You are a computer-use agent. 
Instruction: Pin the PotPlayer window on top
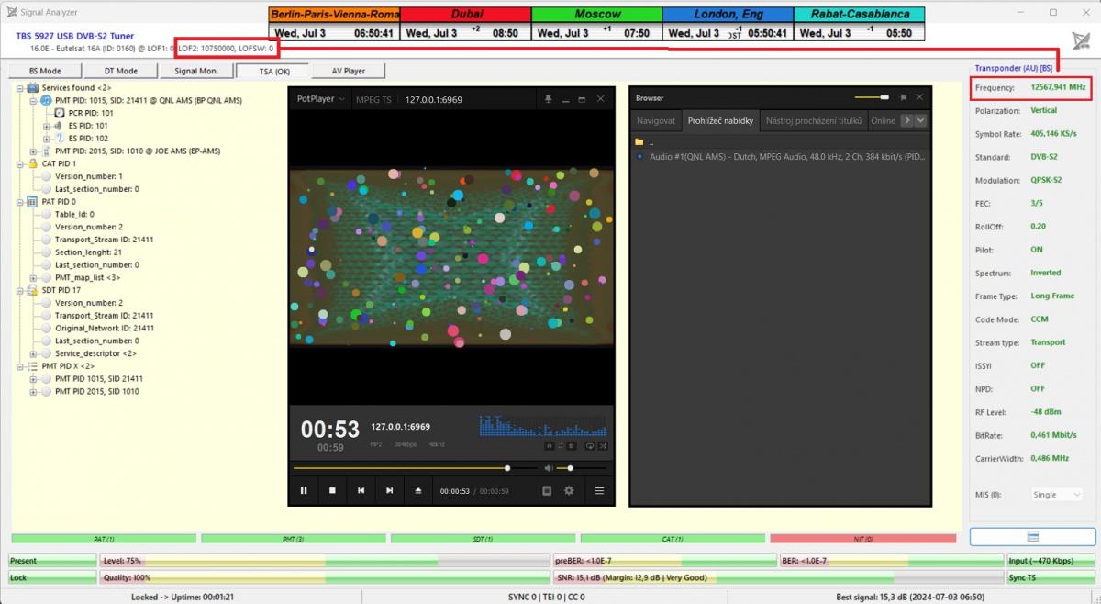(548, 98)
